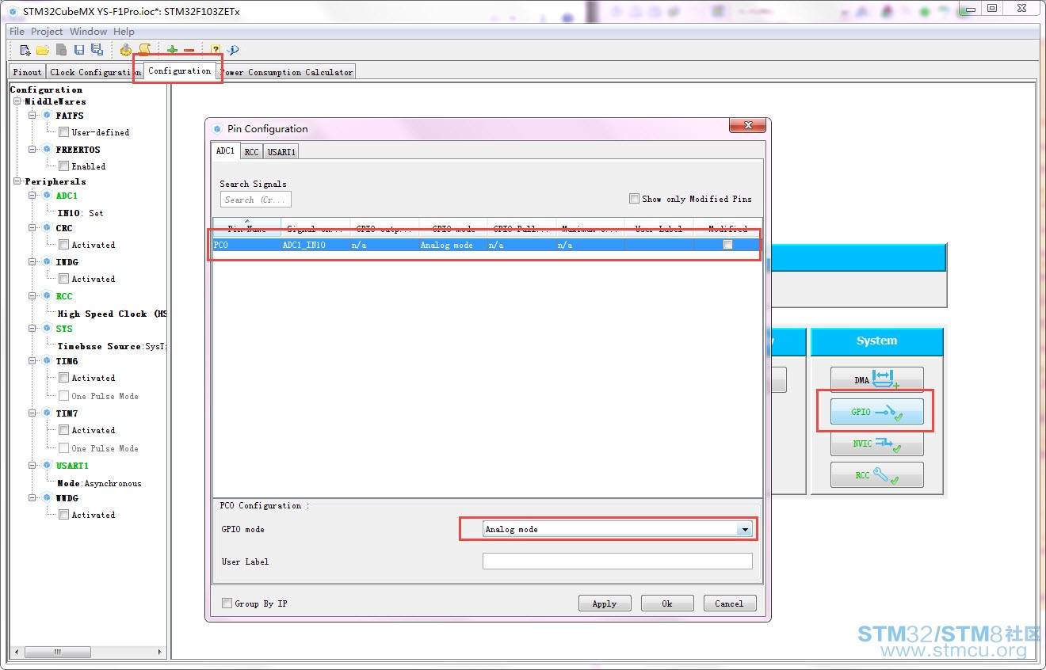Click the Apply button
This screenshot has width=1046, height=670.
(605, 603)
